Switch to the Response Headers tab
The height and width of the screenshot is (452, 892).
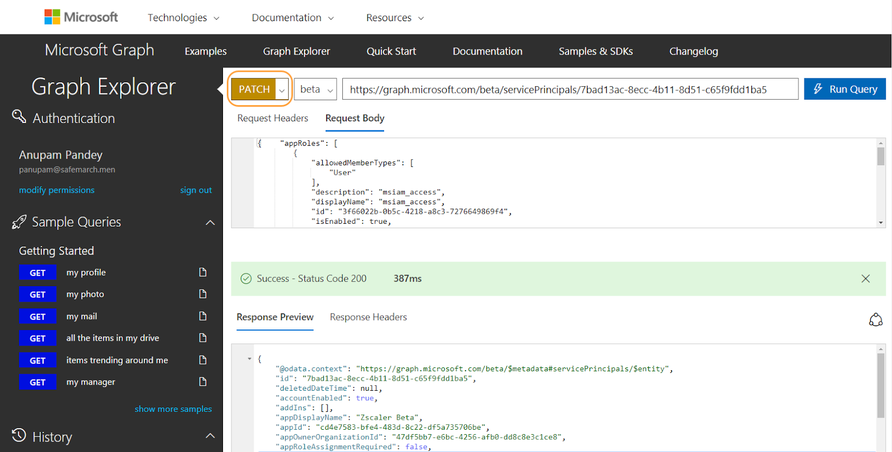click(x=368, y=317)
